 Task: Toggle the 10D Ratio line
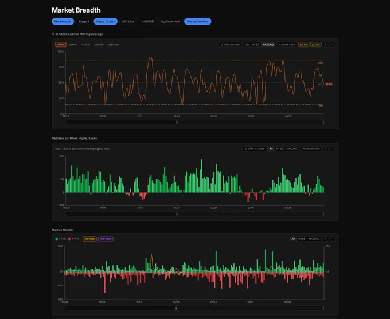[106, 239]
